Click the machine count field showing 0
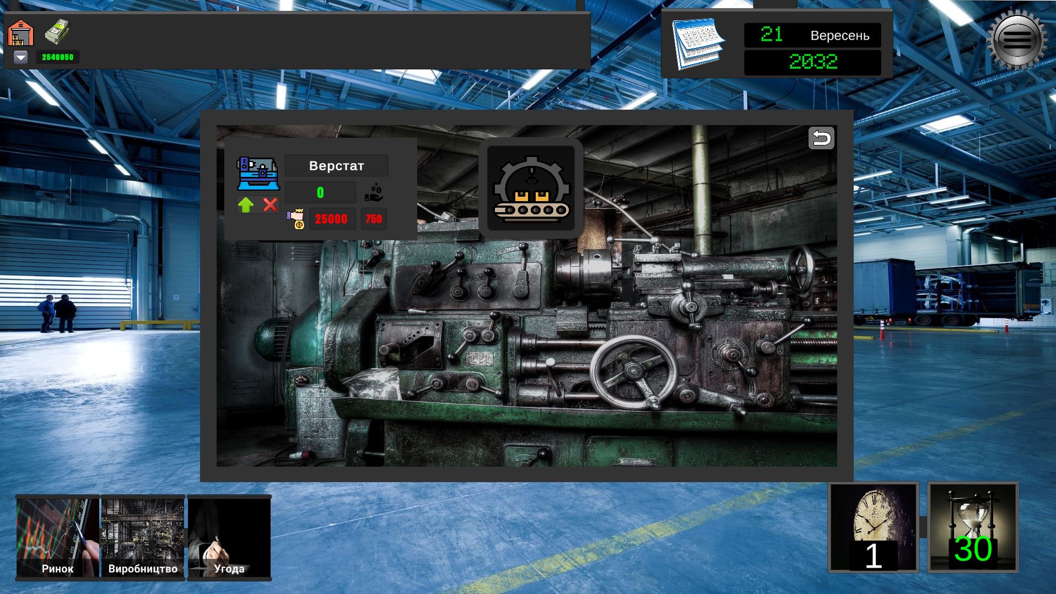Viewport: 1056px width, 594px height. pos(320,192)
